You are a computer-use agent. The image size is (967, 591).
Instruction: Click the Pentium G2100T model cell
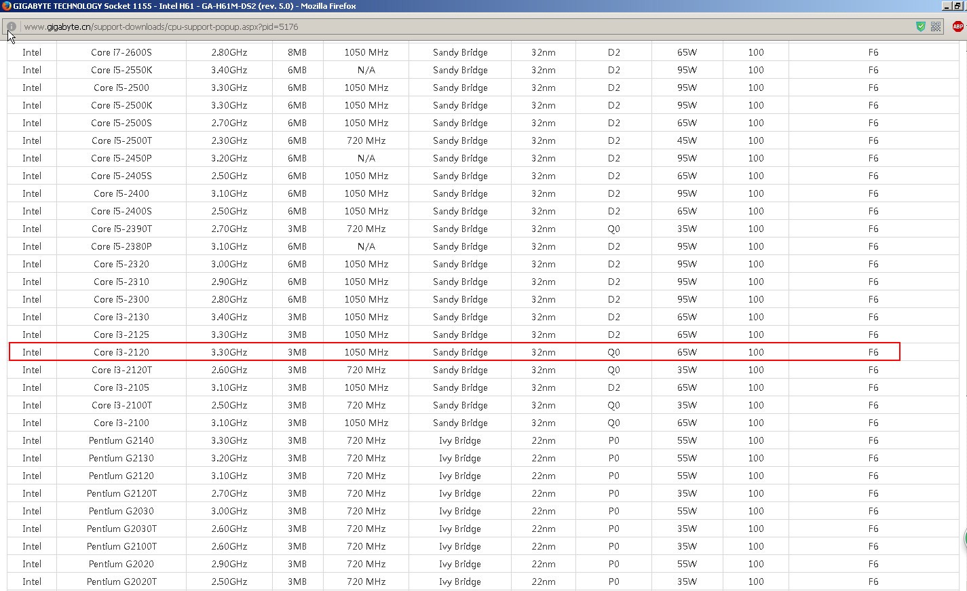121,546
